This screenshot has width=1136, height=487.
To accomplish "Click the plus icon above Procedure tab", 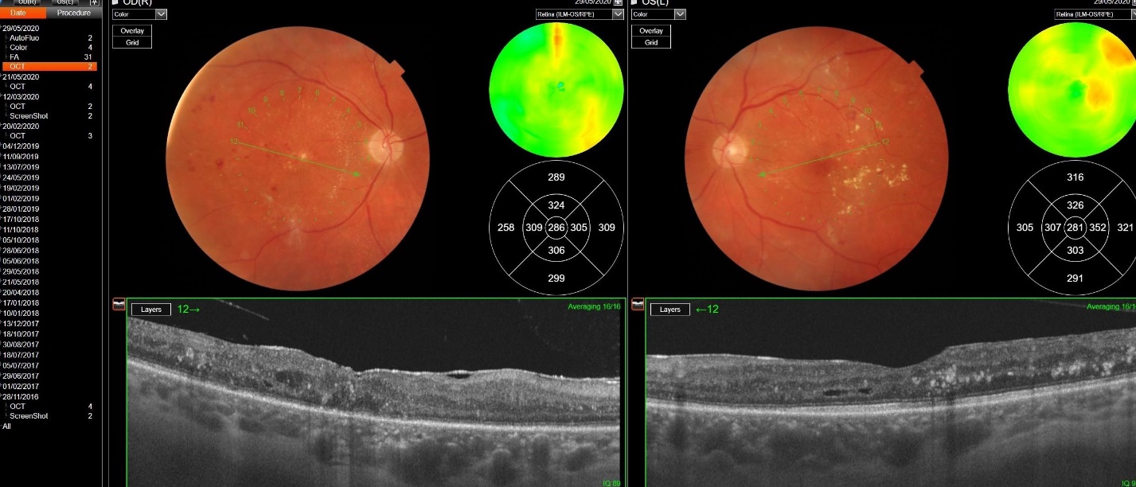I will coord(95,2).
